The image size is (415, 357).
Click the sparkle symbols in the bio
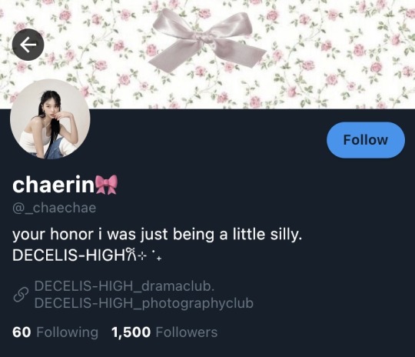(x=150, y=256)
